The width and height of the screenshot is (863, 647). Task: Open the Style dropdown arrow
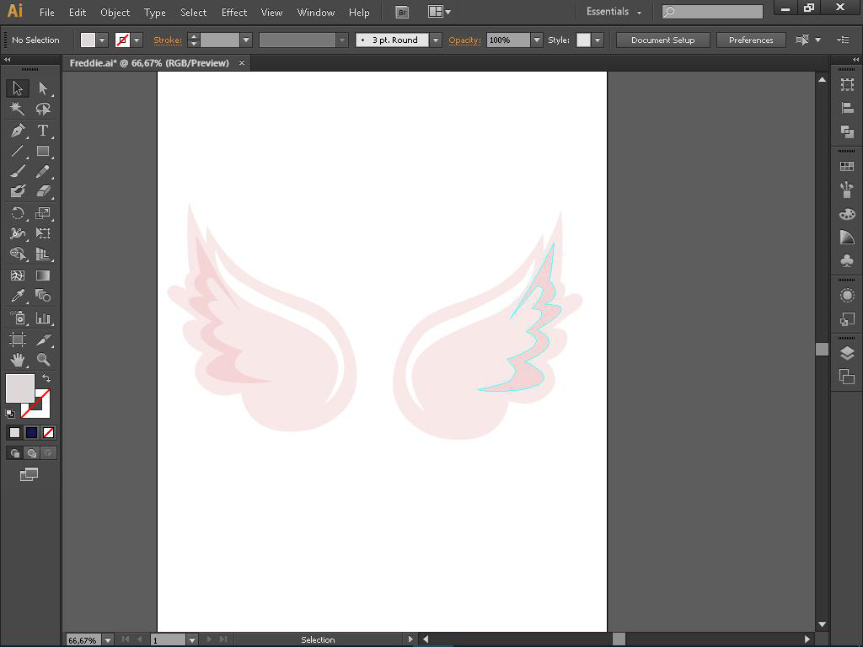tap(598, 40)
